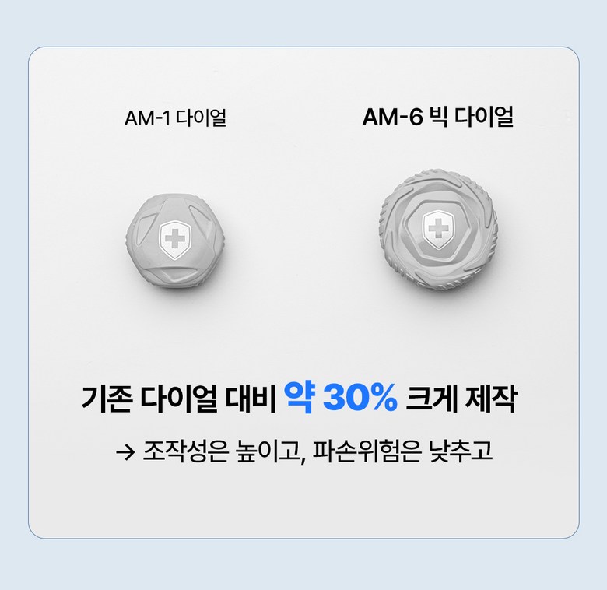Image resolution: width=607 pixels, height=590 pixels.
Task: Click the word '기존' in the headline
Action: point(107,399)
